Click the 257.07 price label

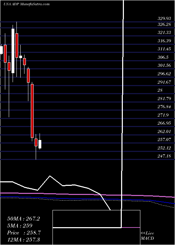click(164, 140)
